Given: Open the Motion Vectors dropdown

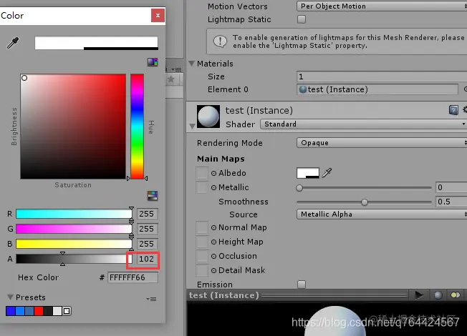Looking at the screenshot, I should tap(382, 6).
